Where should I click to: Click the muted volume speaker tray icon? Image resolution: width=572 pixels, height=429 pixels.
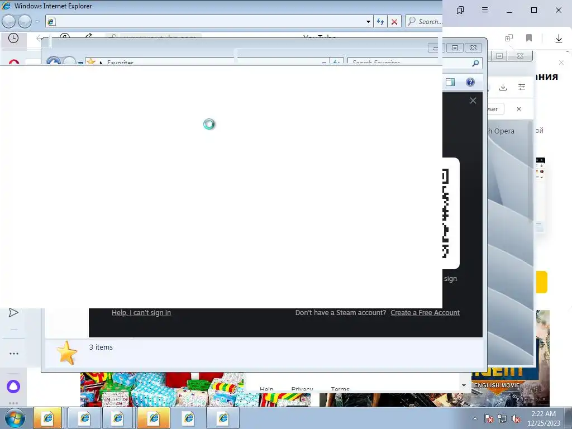click(x=516, y=419)
